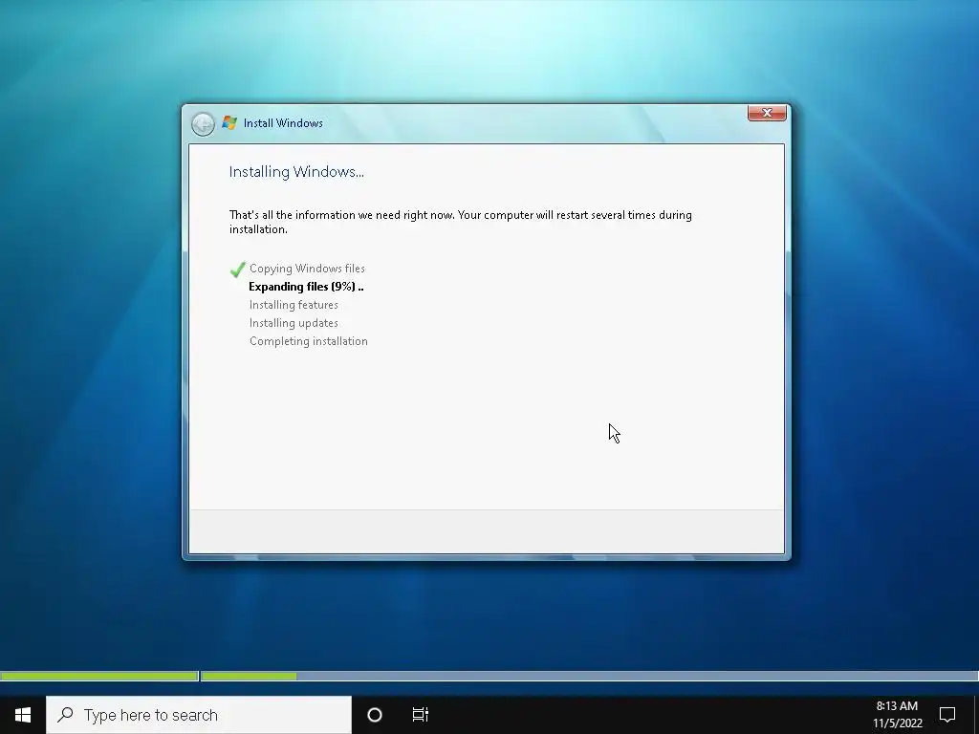Open Task View from the taskbar
The width and height of the screenshot is (979, 734).
point(421,715)
